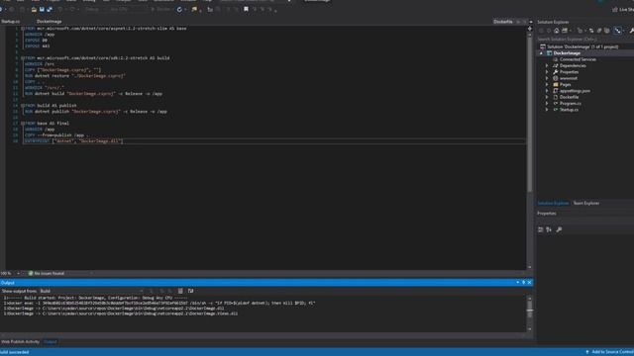
Task: Select the Properties node in Solution Explorer tree
Action: click(569, 72)
